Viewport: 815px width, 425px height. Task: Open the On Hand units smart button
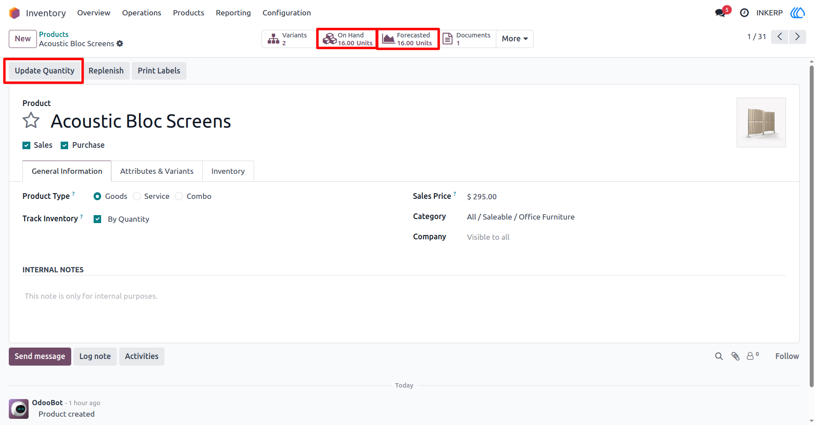coord(347,39)
